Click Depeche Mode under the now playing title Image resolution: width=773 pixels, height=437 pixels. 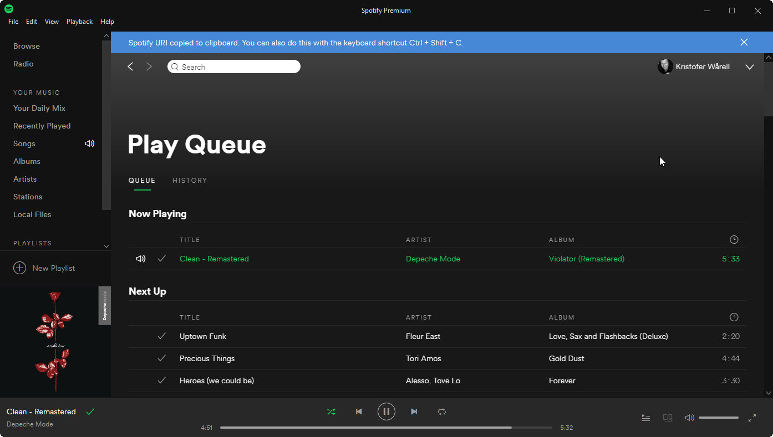coord(30,424)
